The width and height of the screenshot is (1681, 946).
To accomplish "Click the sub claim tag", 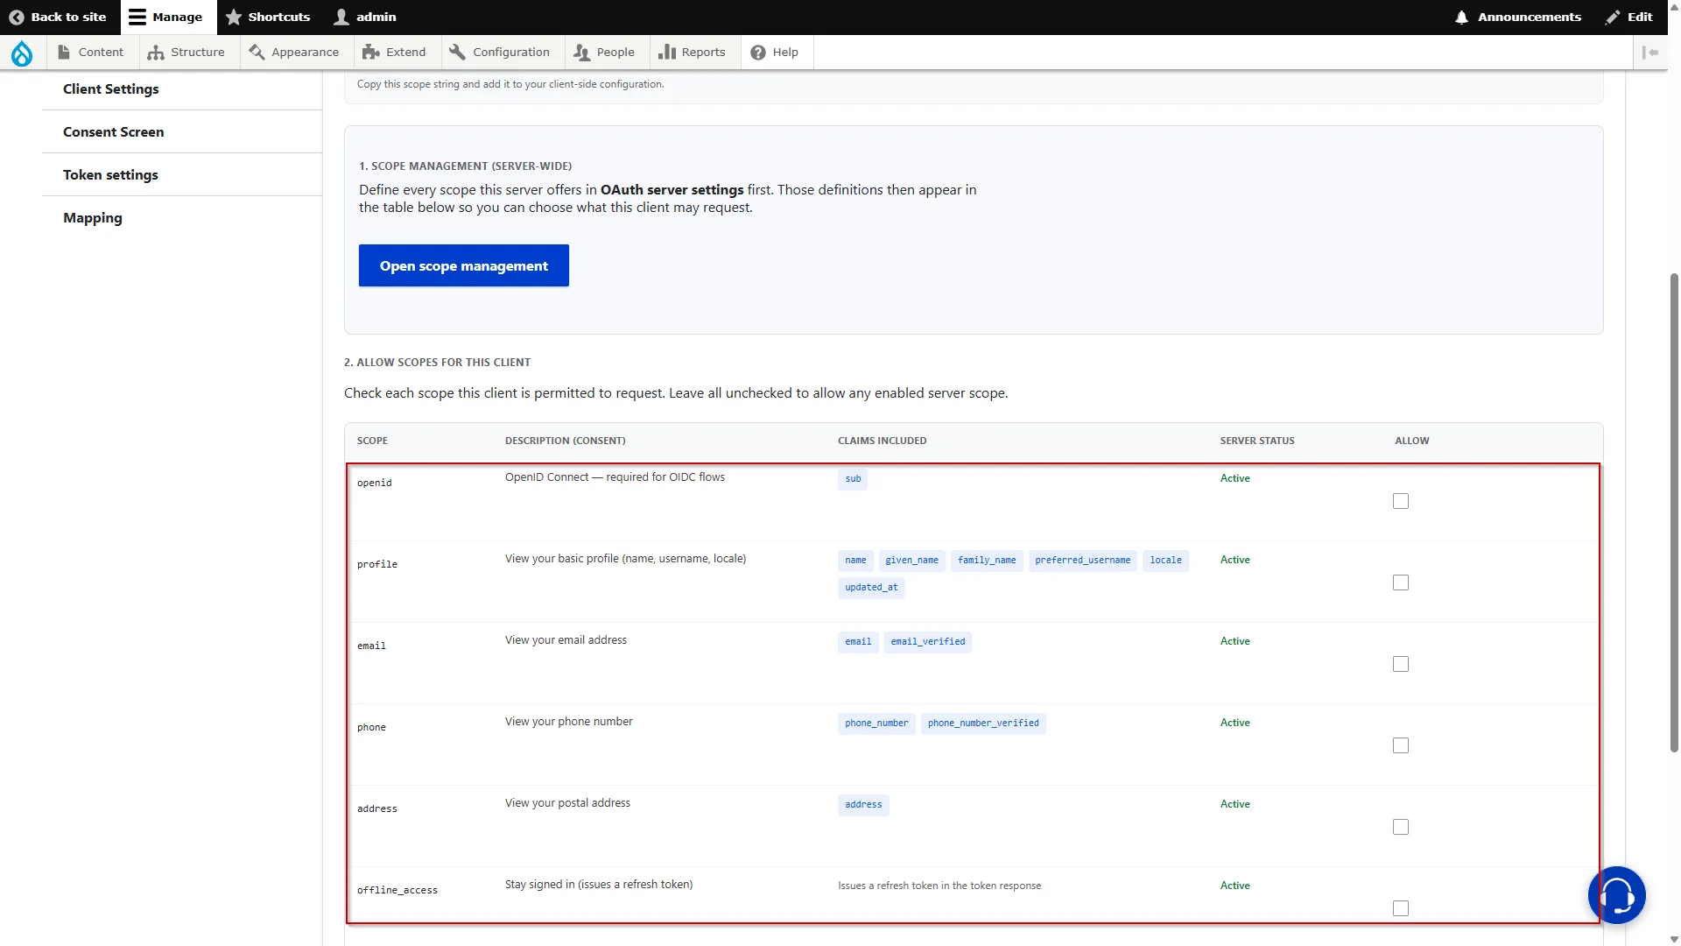I will [x=853, y=479].
